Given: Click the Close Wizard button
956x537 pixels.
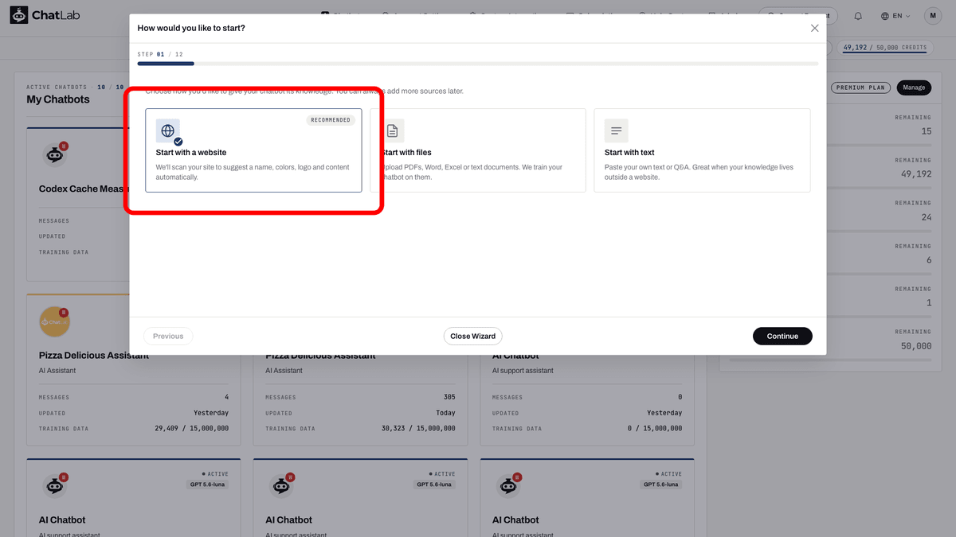Looking at the screenshot, I should pyautogui.click(x=472, y=336).
